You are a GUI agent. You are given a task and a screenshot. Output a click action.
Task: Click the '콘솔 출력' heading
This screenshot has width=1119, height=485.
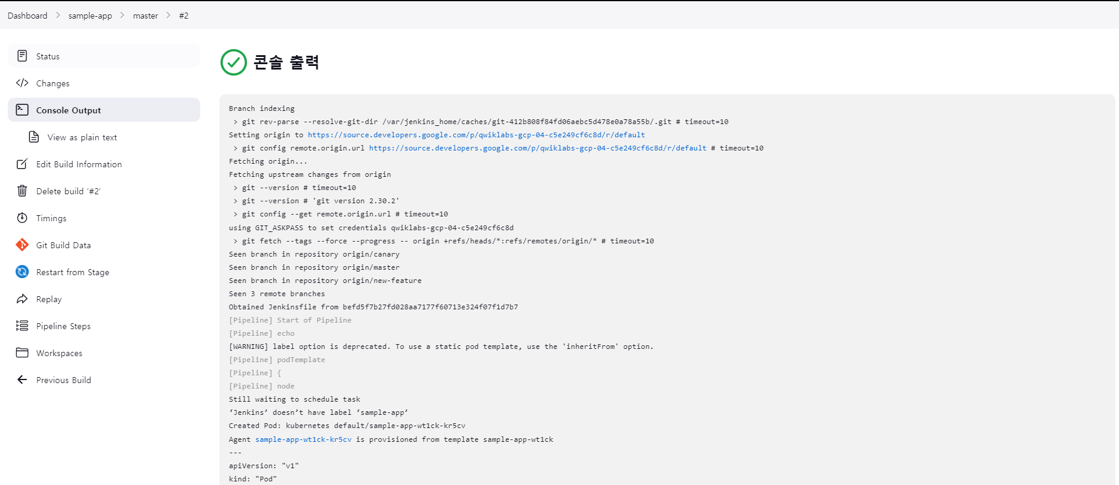click(286, 62)
